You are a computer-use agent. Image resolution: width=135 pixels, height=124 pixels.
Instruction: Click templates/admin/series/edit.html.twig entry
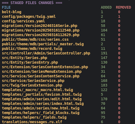coord(42,99)
